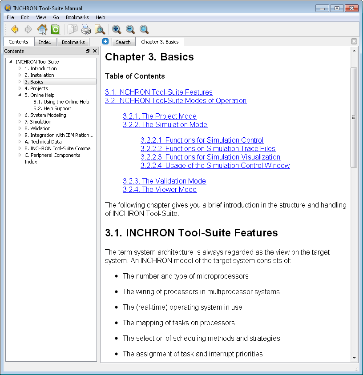This screenshot has height=375, width=363.
Task: Expand the A. Technical Data tree node
Action: 20,142
